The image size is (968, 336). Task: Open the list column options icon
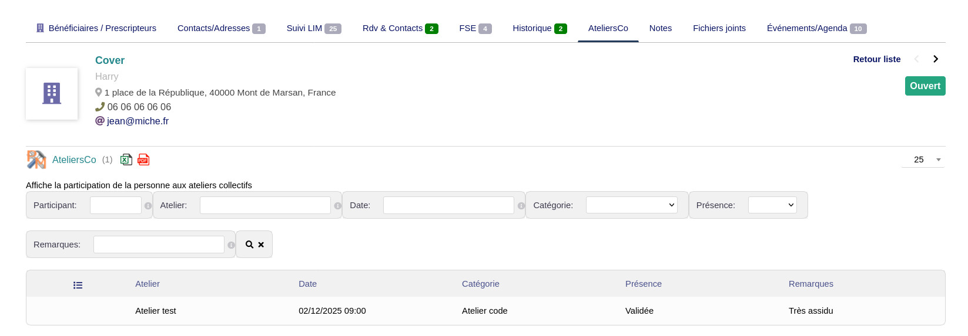point(78,285)
